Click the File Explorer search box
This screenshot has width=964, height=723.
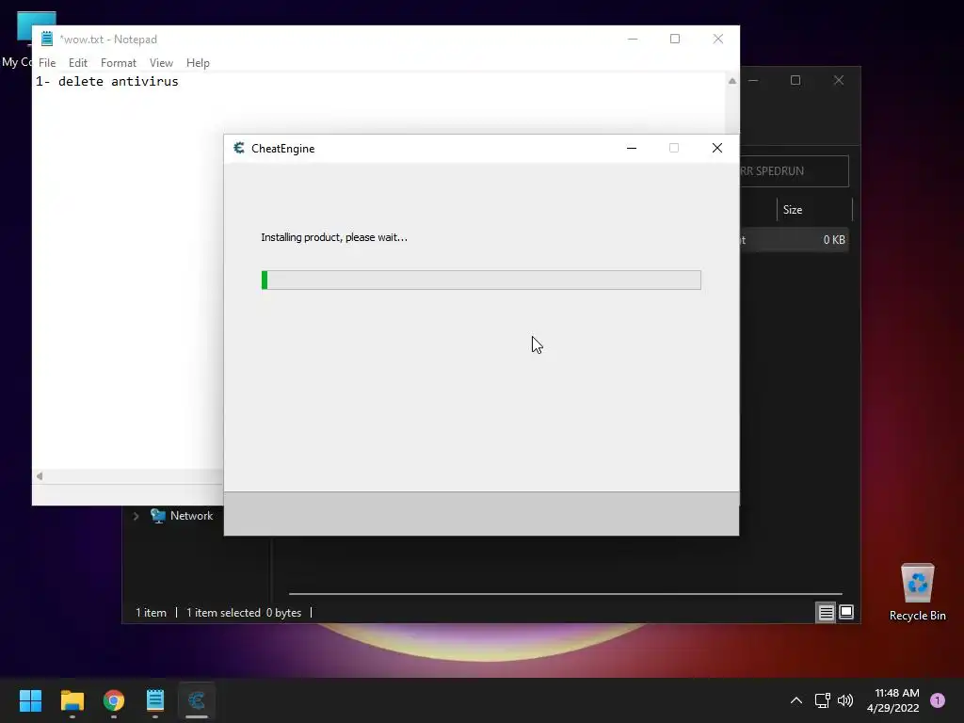pos(795,171)
